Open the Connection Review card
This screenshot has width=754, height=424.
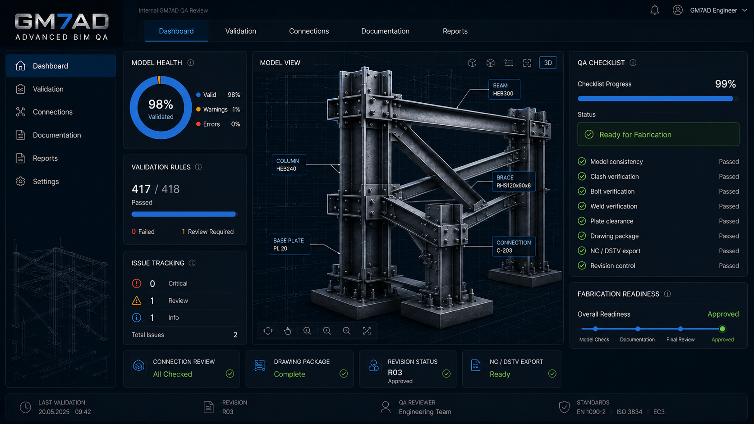(182, 369)
